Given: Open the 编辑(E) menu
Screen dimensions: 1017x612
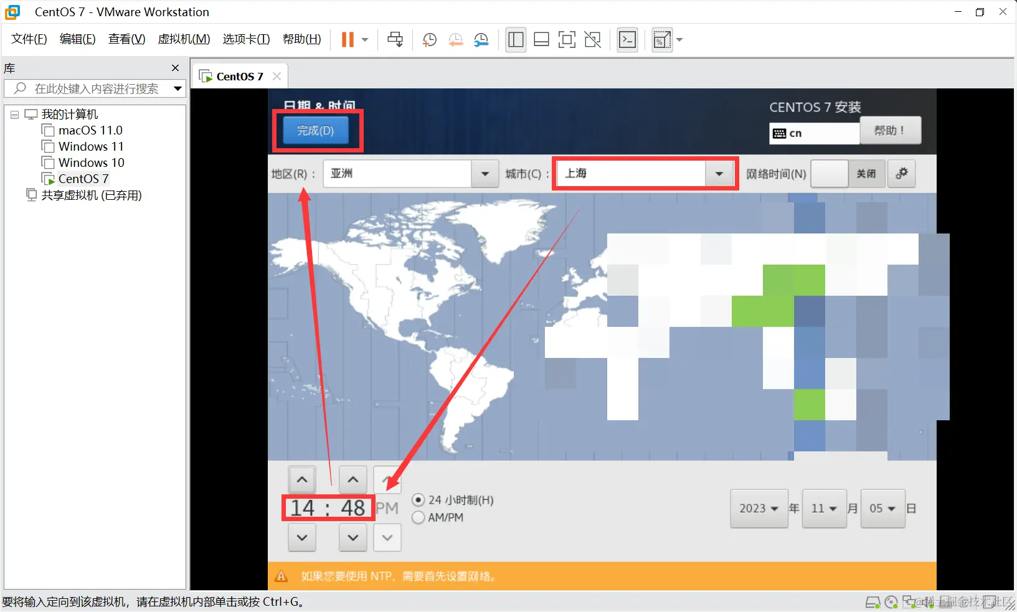Looking at the screenshot, I should [78, 39].
